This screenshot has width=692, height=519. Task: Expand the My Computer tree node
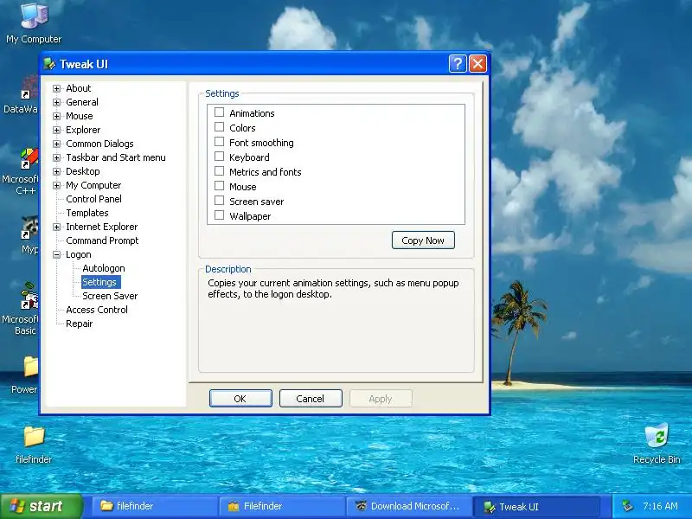(x=56, y=185)
